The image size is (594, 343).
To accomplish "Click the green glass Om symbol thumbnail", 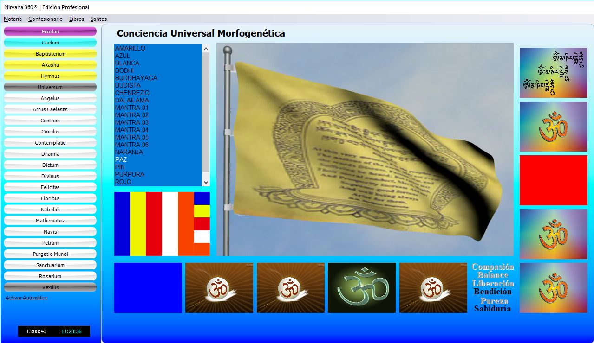I will (362, 288).
